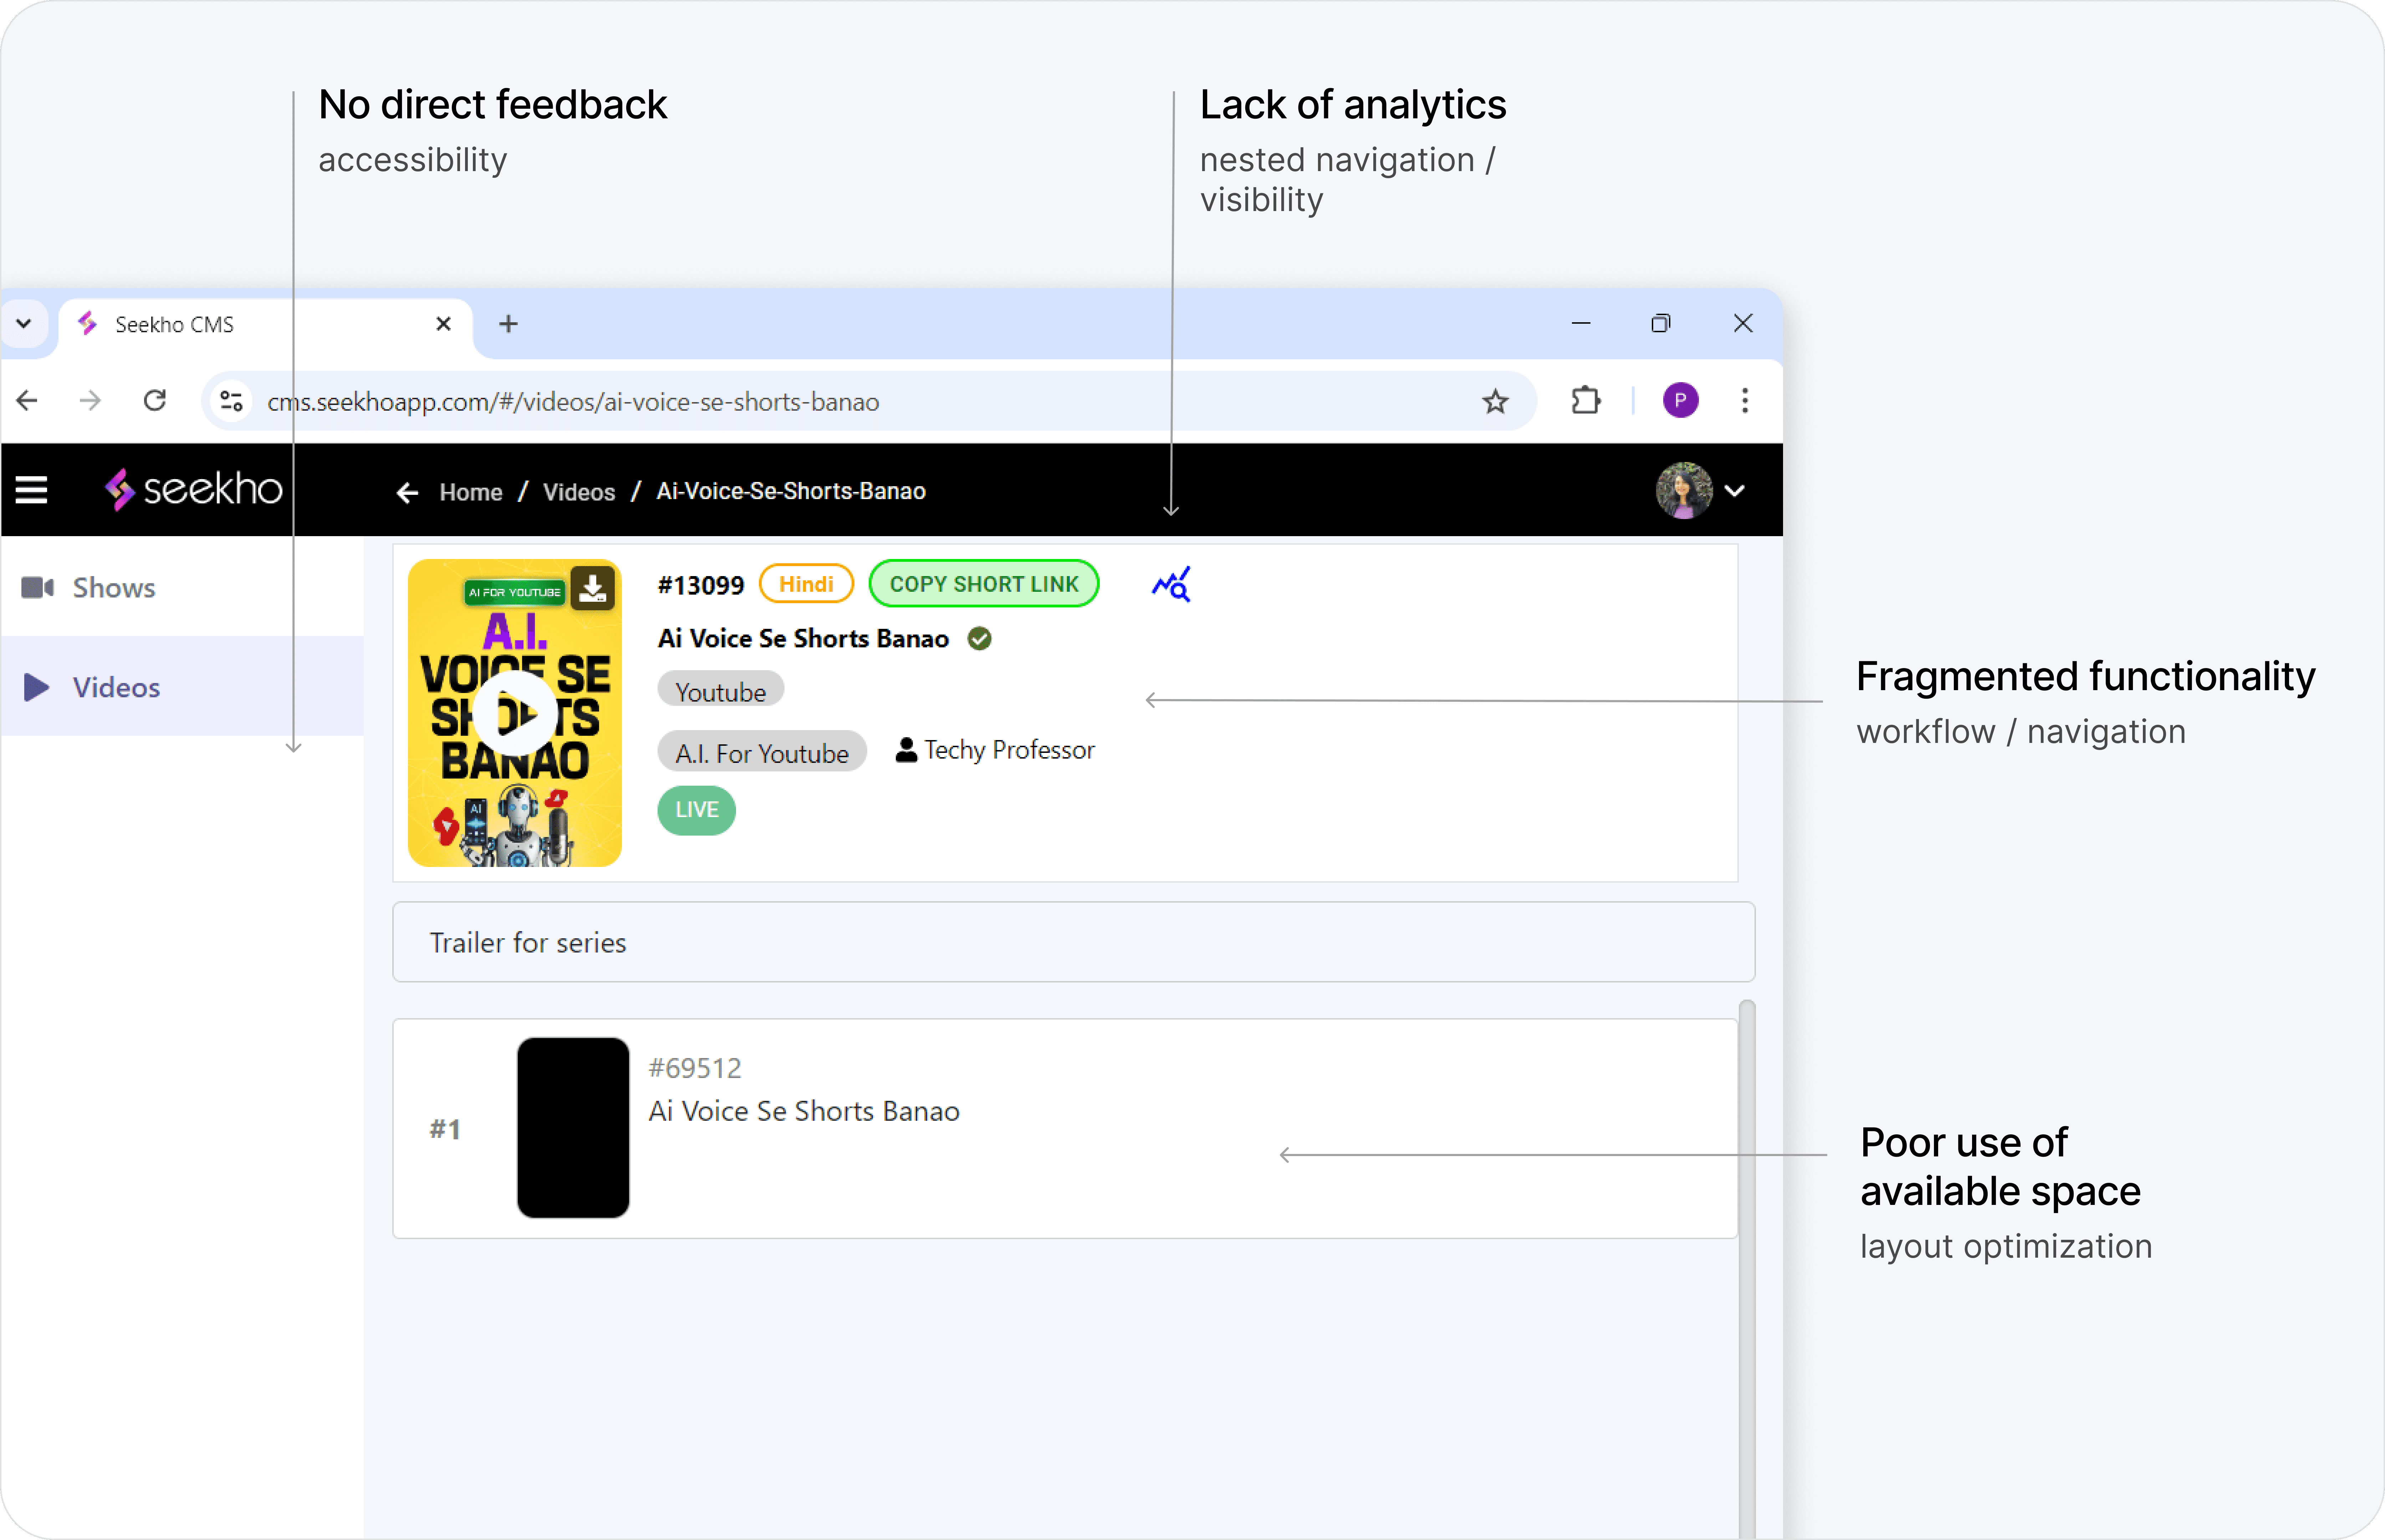Viewport: 2385px width, 1540px height.
Task: Open the hamburger sidebar menu
Action: pos(31,490)
